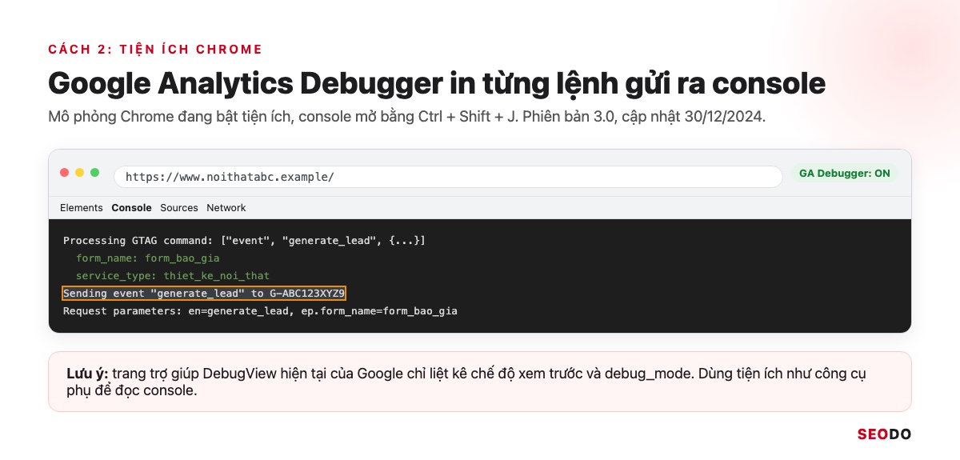The height and width of the screenshot is (460, 960).
Task: Click the URL address bar noithatabc.example
Action: pos(448,177)
